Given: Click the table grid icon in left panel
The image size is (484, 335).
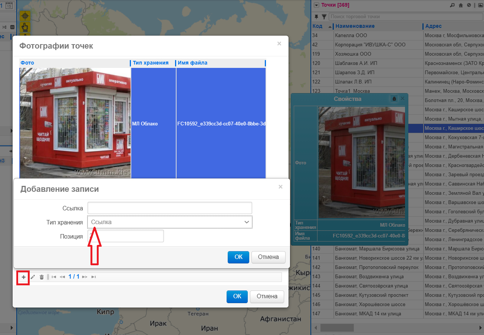Looking at the screenshot, I should click(12, 27).
